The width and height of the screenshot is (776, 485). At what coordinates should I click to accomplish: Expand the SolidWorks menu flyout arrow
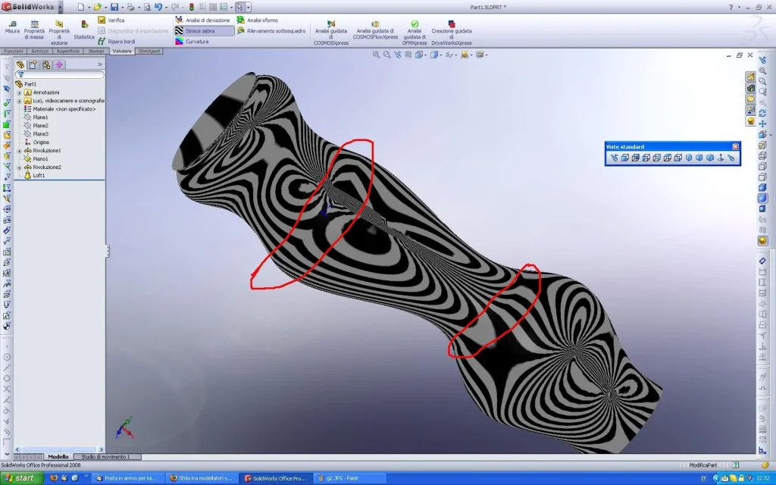click(x=61, y=7)
